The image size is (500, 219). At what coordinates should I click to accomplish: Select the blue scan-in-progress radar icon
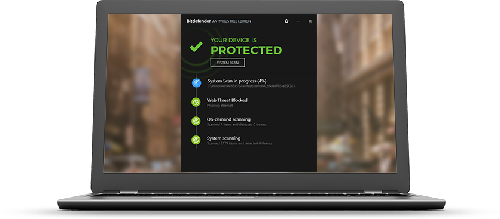point(196,83)
